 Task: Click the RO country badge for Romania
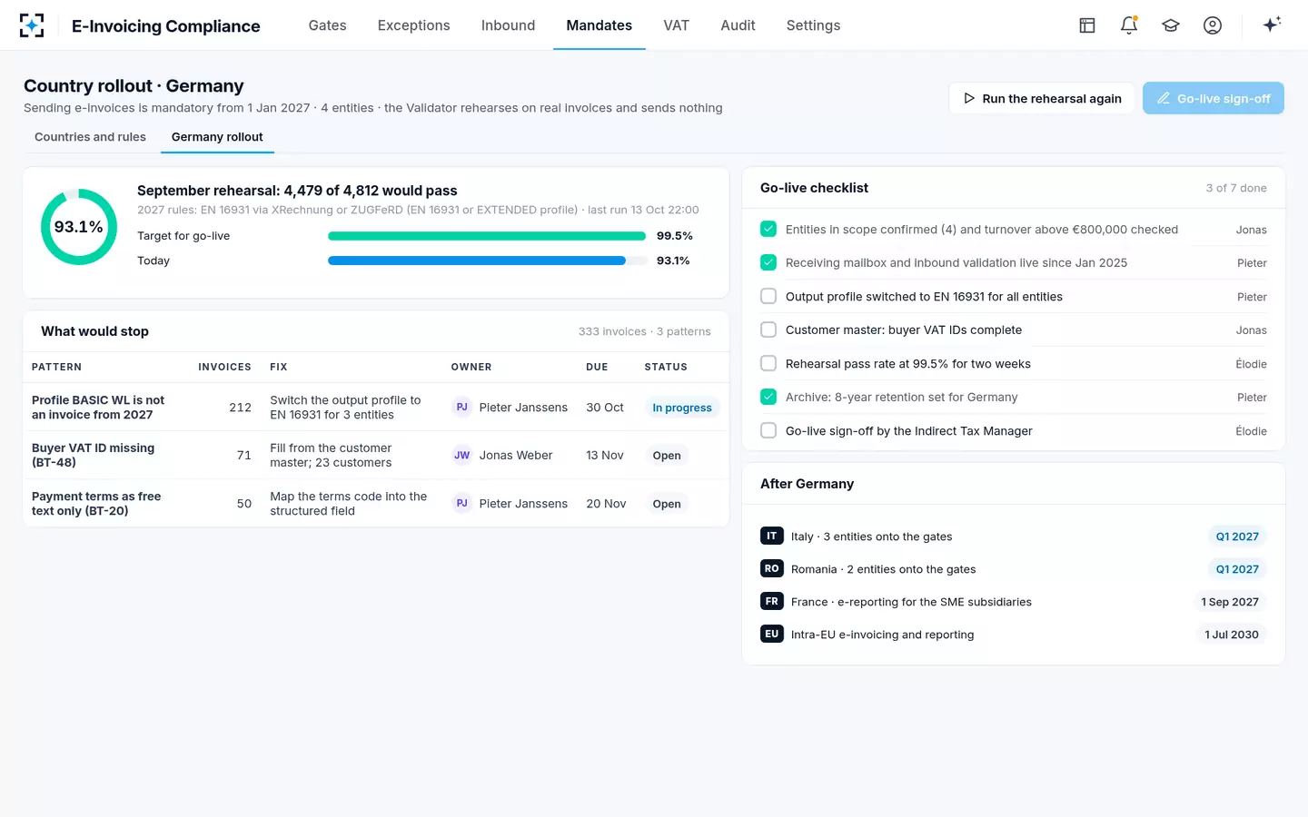[772, 569]
